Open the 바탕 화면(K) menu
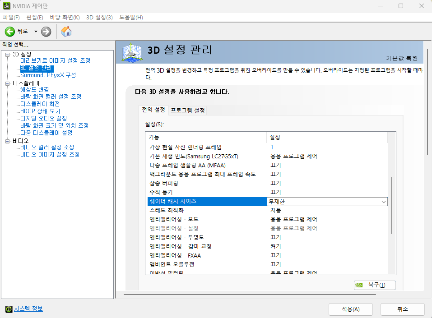 coord(65,17)
